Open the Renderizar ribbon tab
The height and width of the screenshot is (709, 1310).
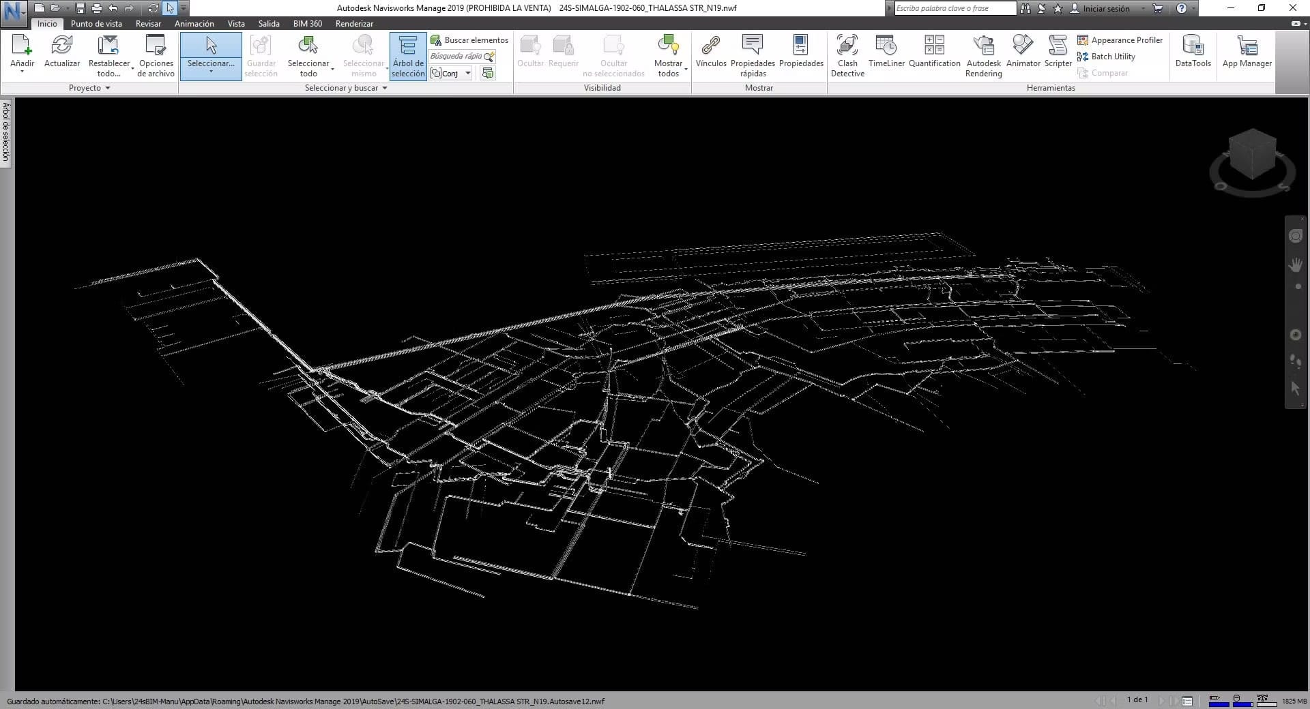click(x=354, y=23)
